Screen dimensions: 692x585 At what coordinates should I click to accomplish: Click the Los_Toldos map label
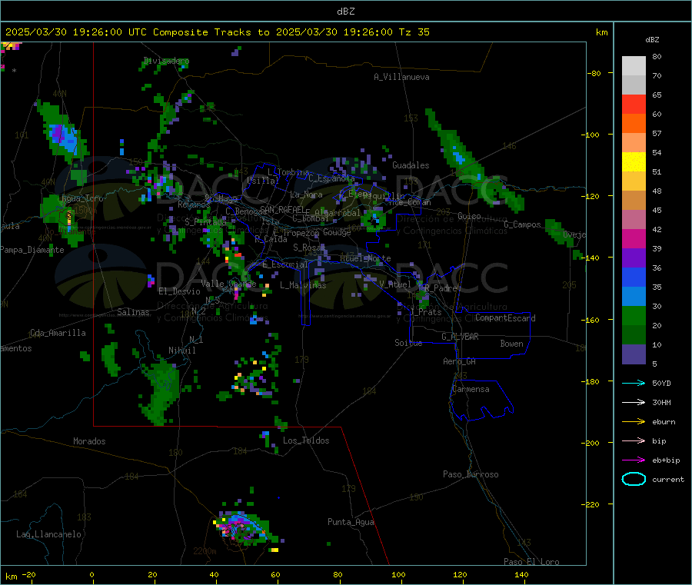306,440
